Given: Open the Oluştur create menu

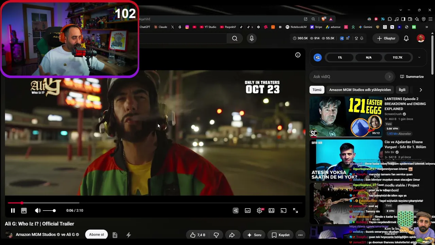Looking at the screenshot, I should (386, 38).
